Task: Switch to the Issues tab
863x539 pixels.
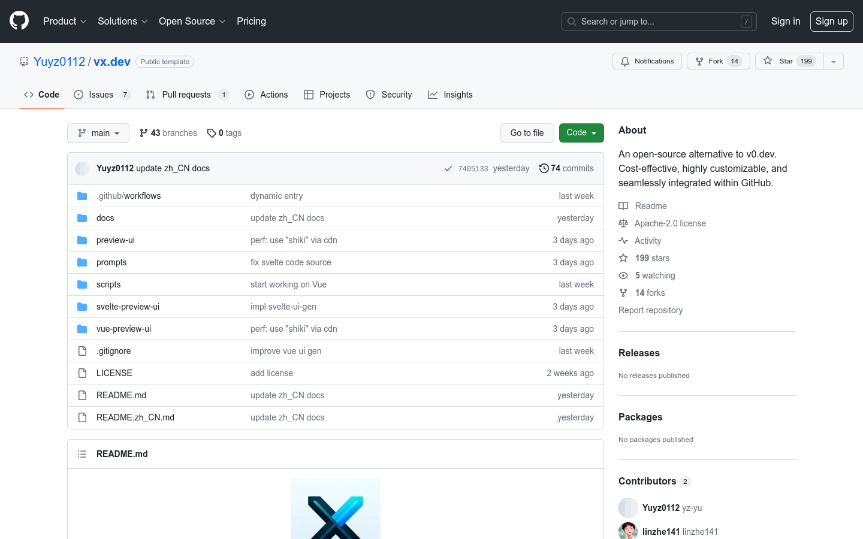Action: point(102,95)
